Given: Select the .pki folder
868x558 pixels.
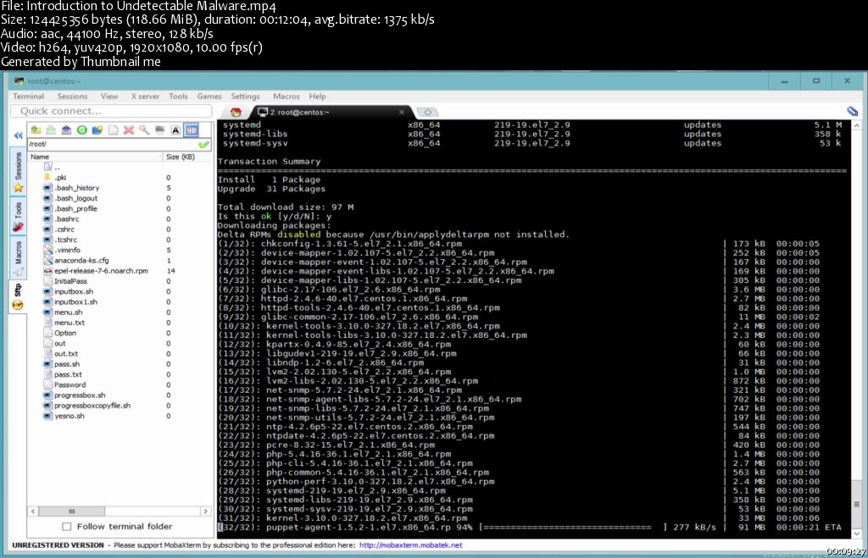Looking at the screenshot, I should (x=55, y=178).
